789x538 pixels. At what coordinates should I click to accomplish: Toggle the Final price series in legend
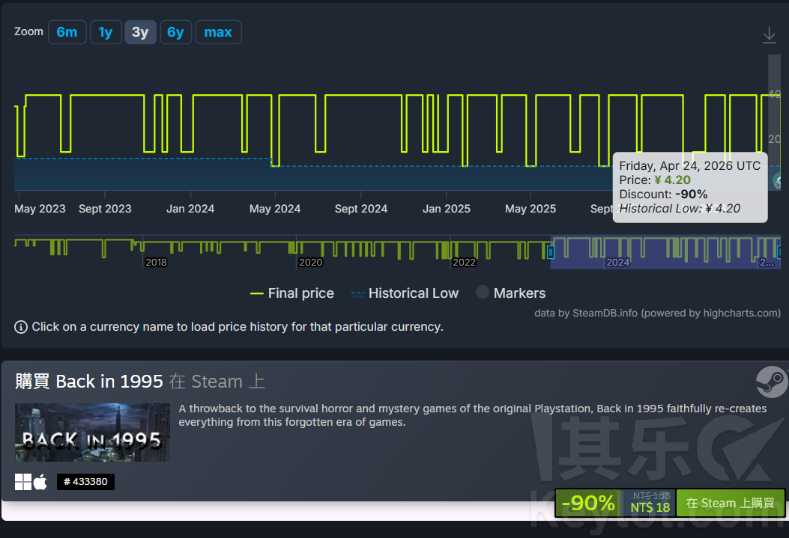click(x=292, y=293)
